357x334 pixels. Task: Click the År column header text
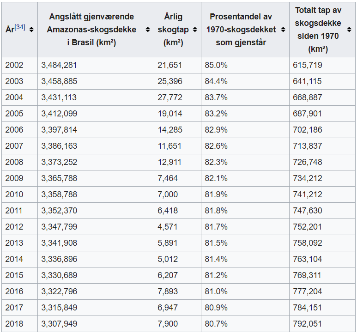coord(10,30)
